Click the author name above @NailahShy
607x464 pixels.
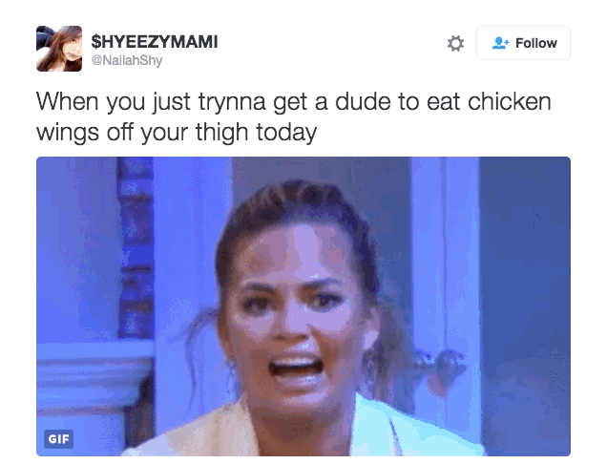(155, 41)
